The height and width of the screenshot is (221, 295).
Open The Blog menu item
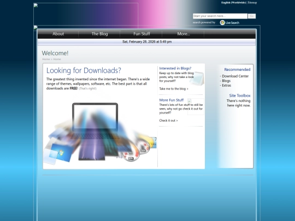99,34
